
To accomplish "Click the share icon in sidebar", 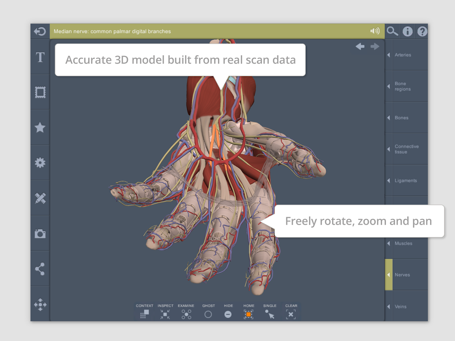I will coord(40,269).
